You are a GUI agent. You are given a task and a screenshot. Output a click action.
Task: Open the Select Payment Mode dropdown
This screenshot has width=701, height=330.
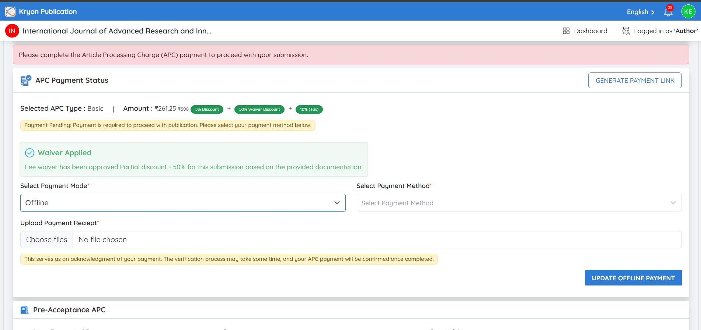coord(183,203)
